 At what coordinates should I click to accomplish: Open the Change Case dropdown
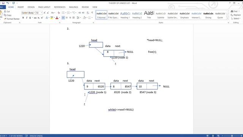click(x=53, y=13)
